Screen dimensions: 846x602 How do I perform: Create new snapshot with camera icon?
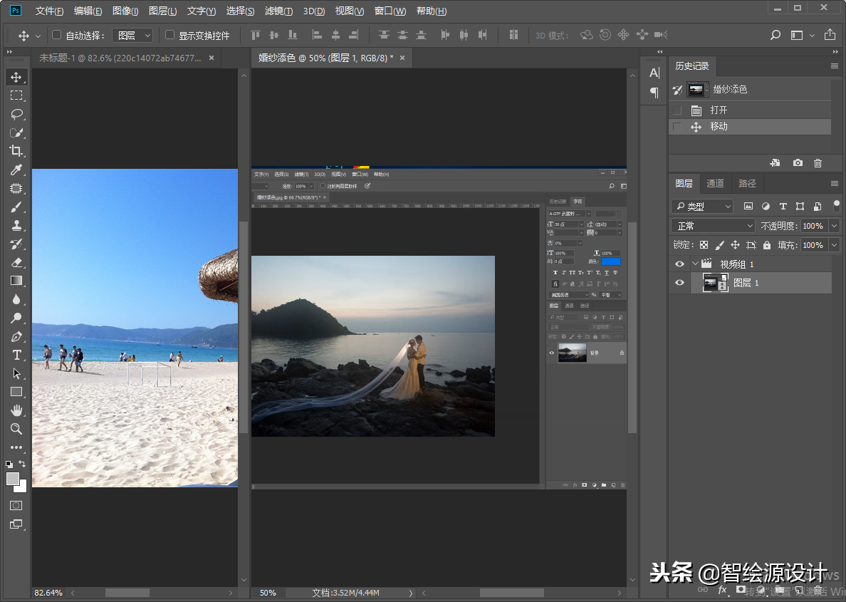coord(798,163)
